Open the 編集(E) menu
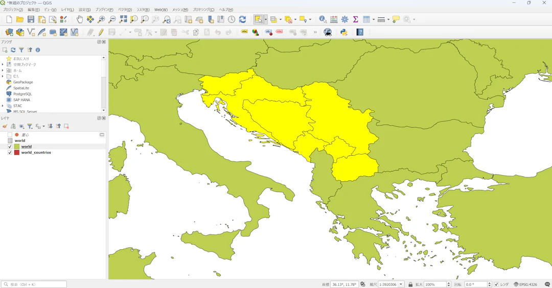Screen dimensions: 552x288 click(33, 10)
